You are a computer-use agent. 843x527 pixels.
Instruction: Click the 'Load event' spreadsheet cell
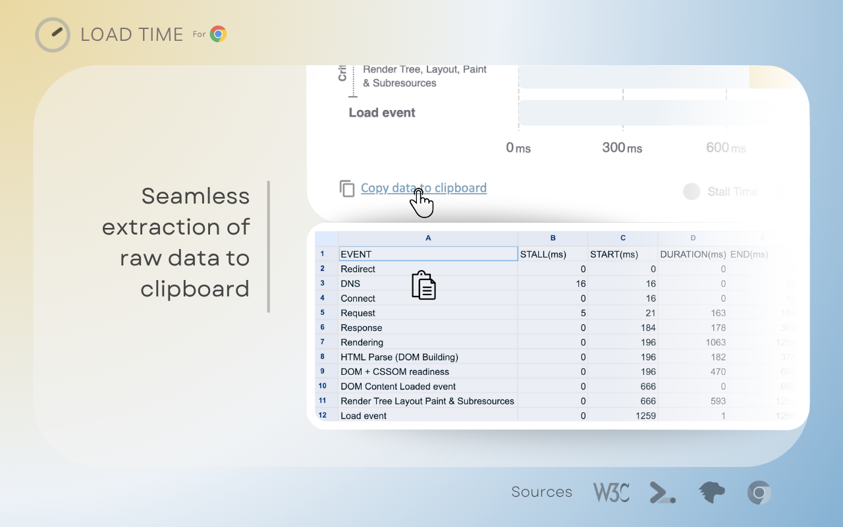428,416
